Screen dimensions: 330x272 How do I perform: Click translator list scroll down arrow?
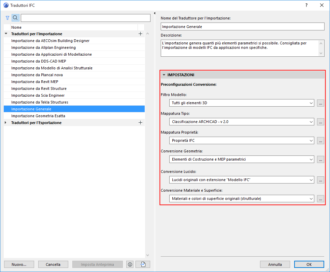pyautogui.click(x=147, y=255)
